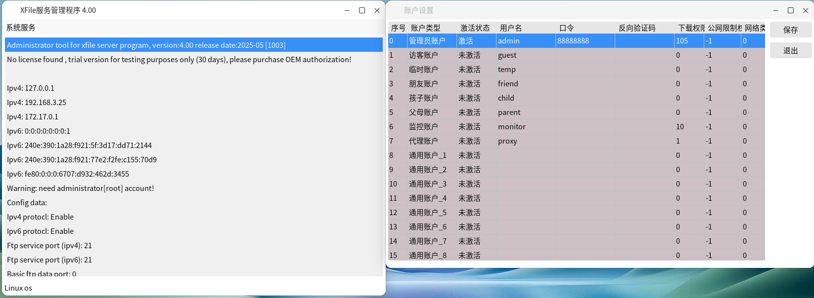Close the 账户设置 window
Screen dimensions: 814x298
806,10
